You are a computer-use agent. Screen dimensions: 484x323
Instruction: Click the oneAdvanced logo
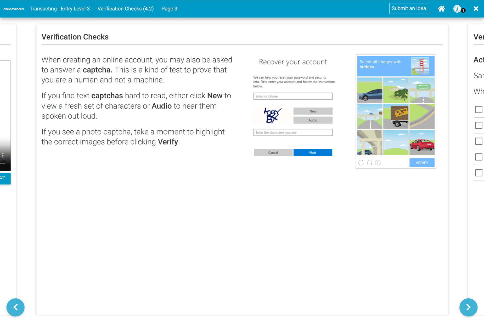14,9
